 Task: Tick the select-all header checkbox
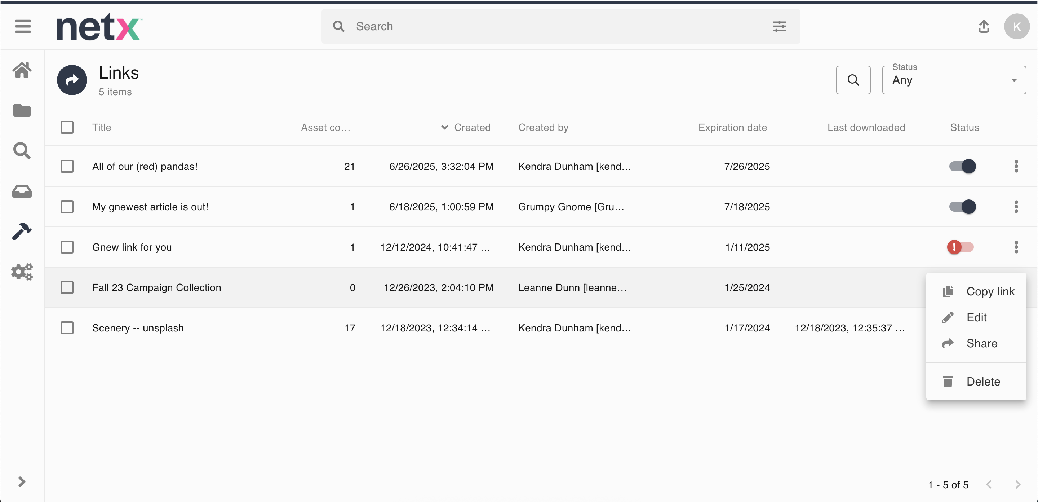point(67,127)
